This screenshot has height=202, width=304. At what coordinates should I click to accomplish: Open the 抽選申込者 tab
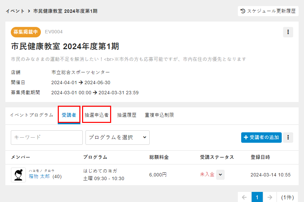(x=97, y=115)
